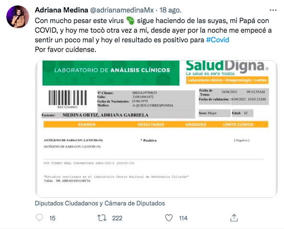Click the barcode in the lab report
The height and width of the screenshot is (229, 284).
[68, 98]
